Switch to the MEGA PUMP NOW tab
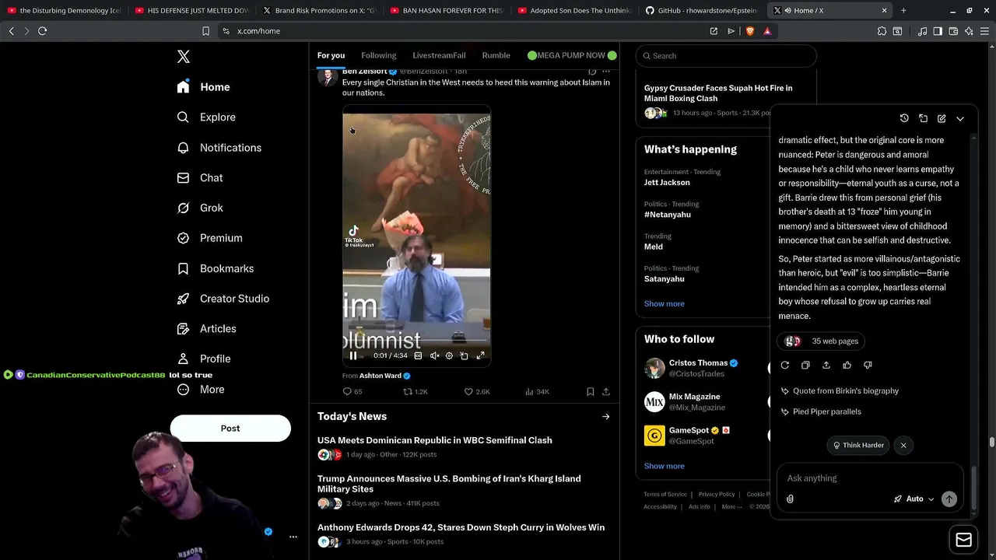Screen dimensions: 996x560 tap(572, 55)
